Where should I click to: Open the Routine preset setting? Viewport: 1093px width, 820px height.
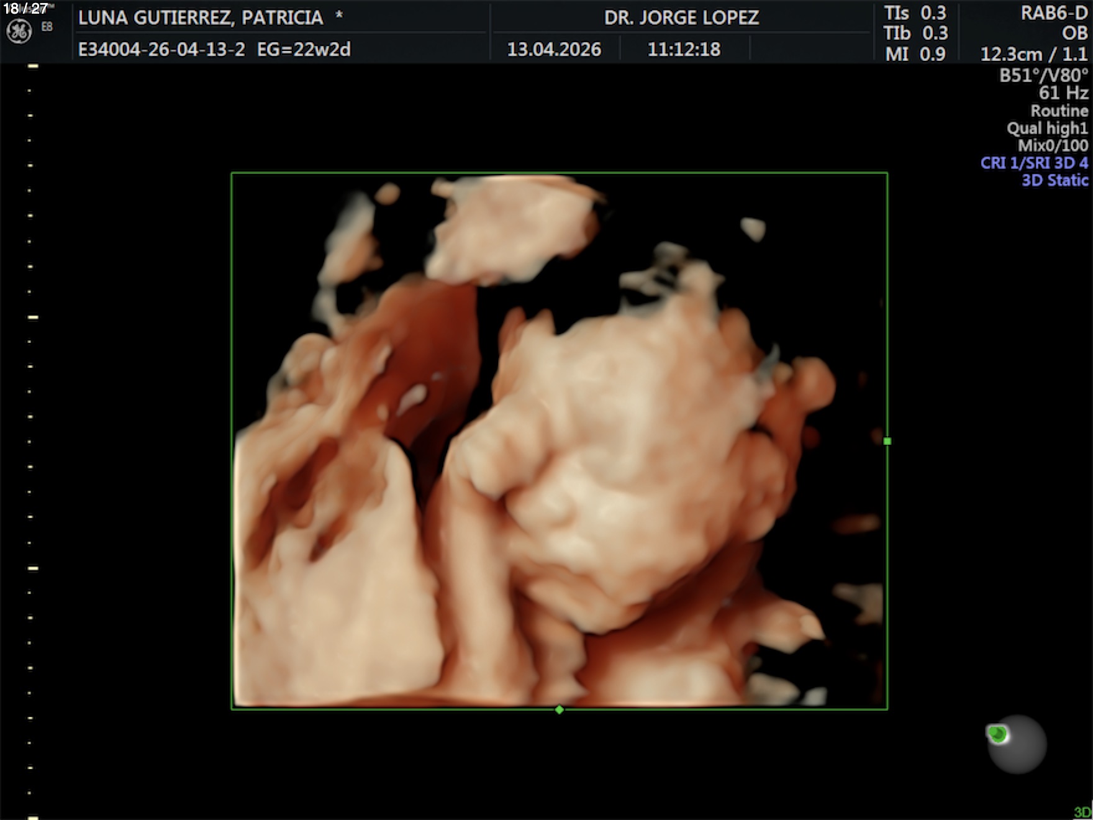click(x=1059, y=111)
